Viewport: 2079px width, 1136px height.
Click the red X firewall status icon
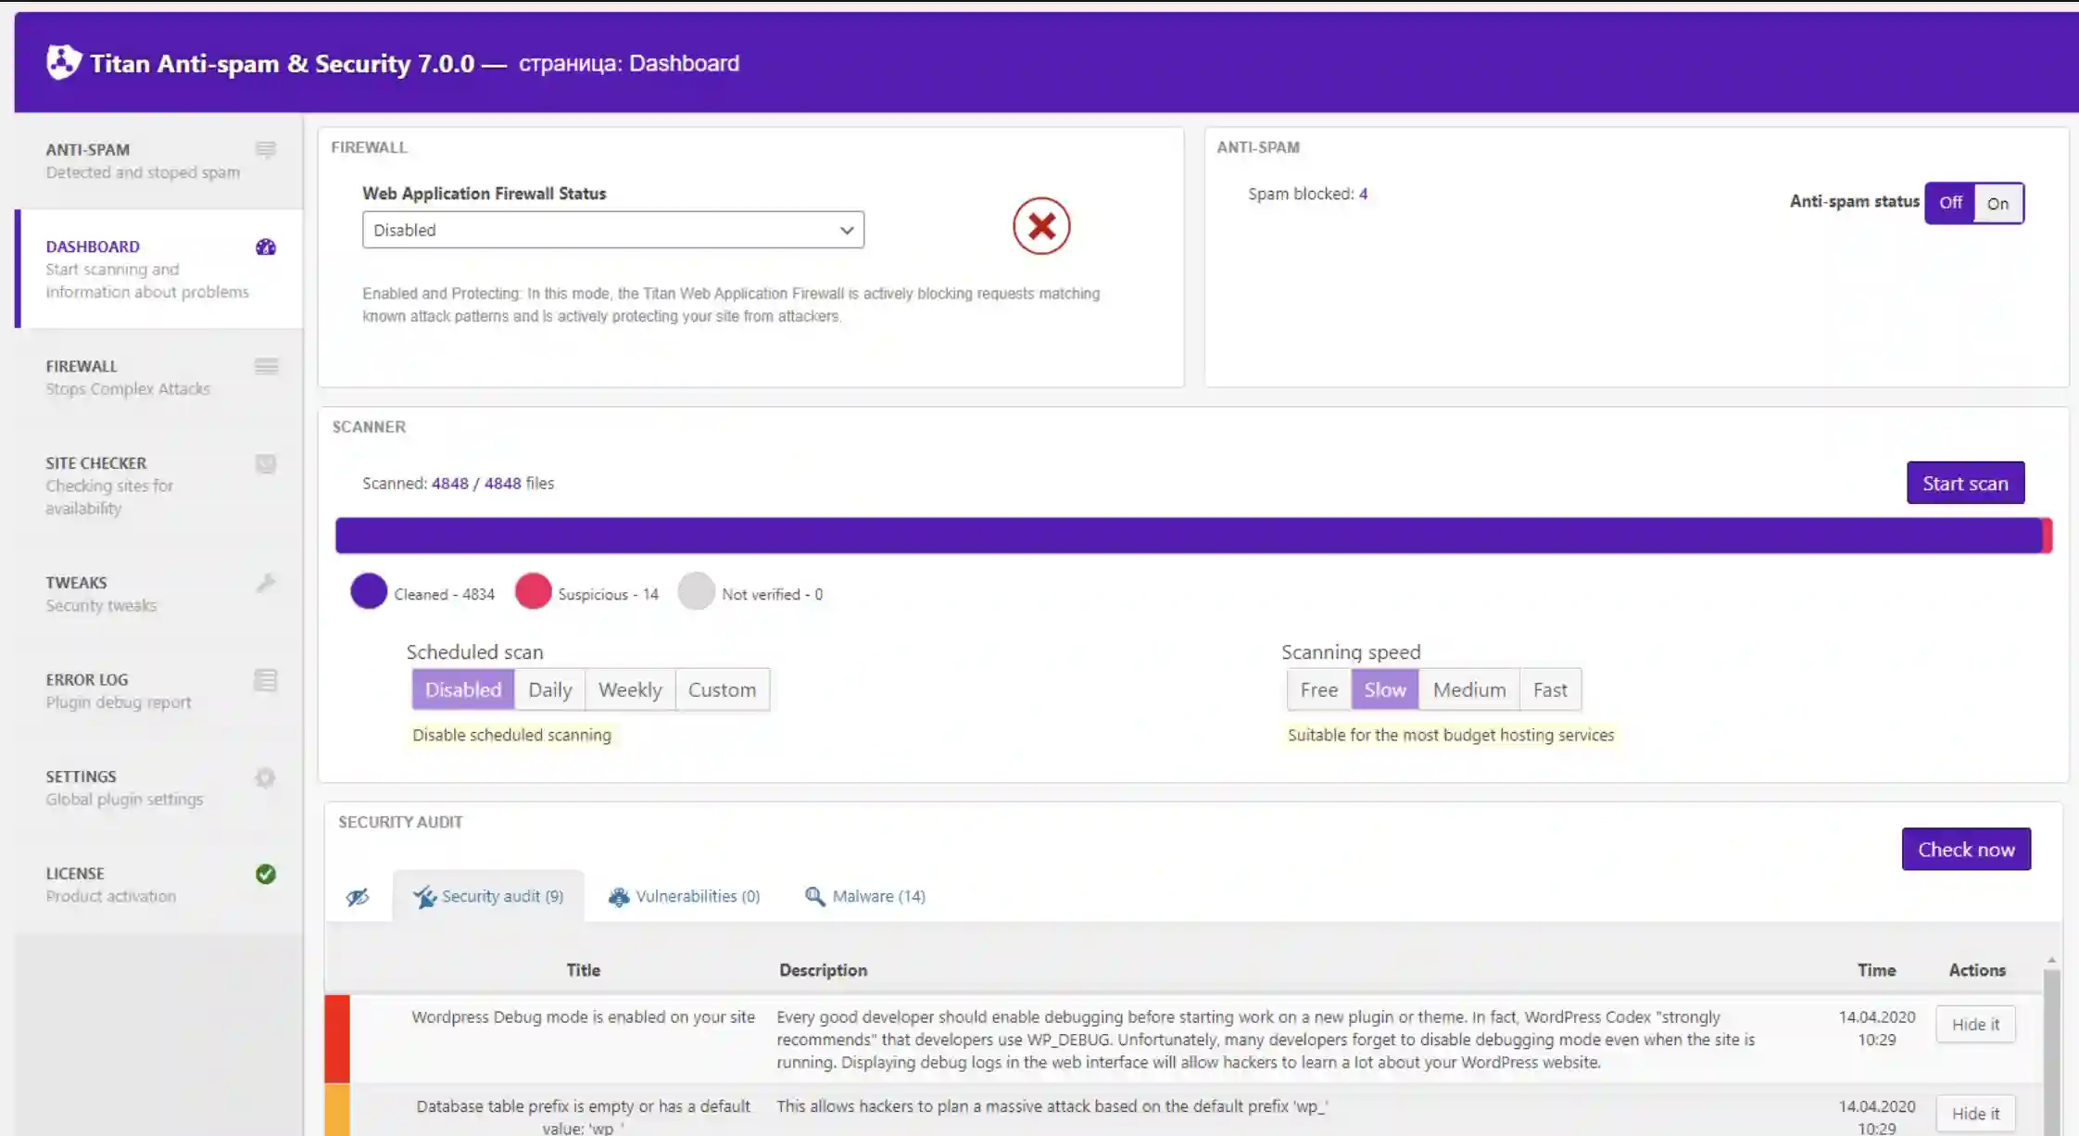[x=1041, y=226]
